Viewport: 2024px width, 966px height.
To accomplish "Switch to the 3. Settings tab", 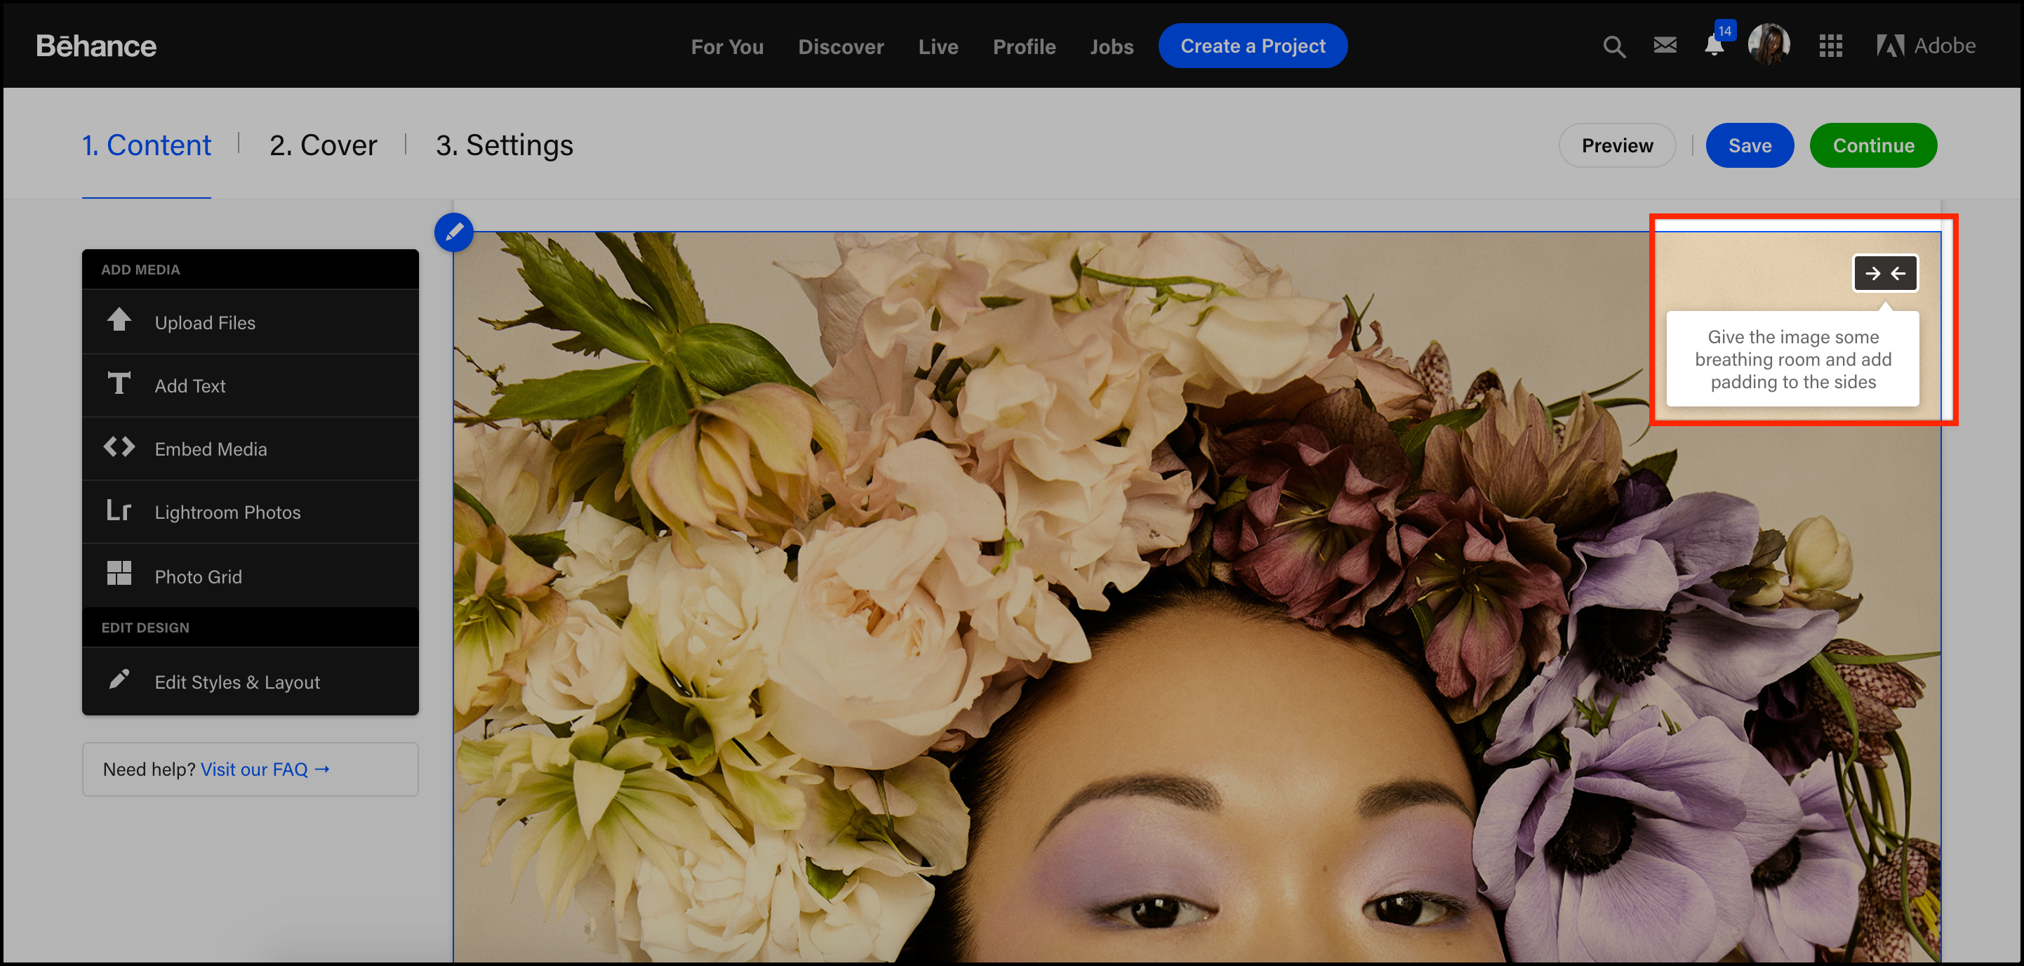I will [505, 146].
